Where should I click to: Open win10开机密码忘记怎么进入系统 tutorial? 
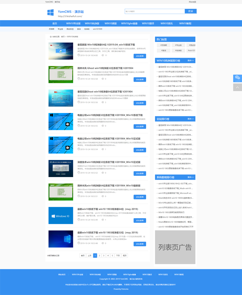[176, 207]
